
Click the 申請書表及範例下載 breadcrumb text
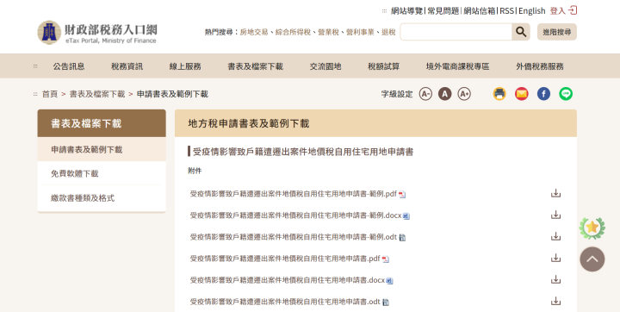coord(172,94)
